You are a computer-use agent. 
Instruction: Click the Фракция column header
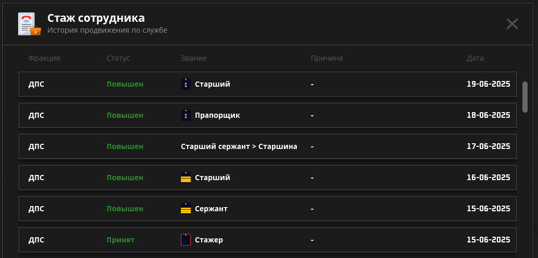coord(44,58)
